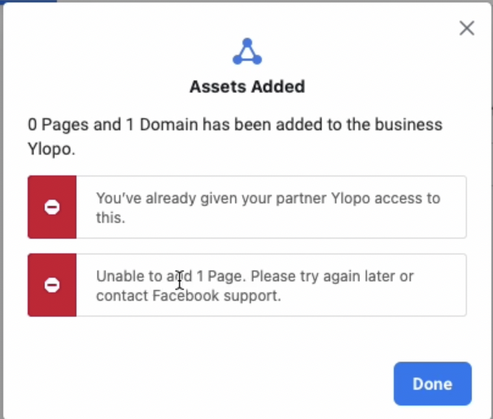Click the Done button
The image size is (493, 419).
(x=432, y=383)
